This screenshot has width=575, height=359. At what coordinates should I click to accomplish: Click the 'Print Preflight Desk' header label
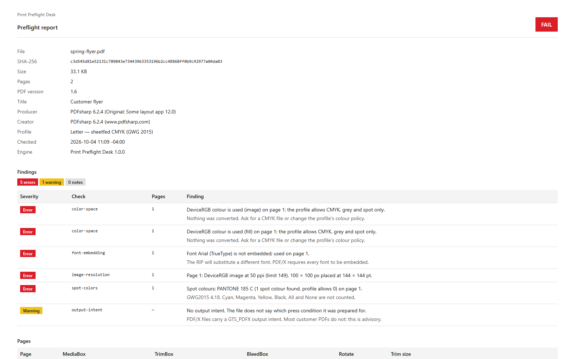[x=36, y=15]
